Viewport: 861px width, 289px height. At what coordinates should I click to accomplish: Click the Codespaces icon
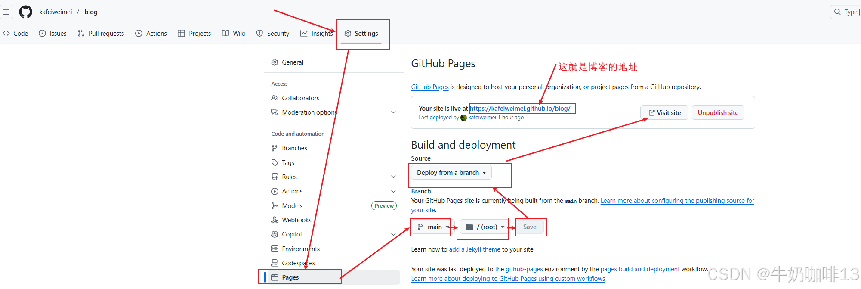[x=275, y=263]
